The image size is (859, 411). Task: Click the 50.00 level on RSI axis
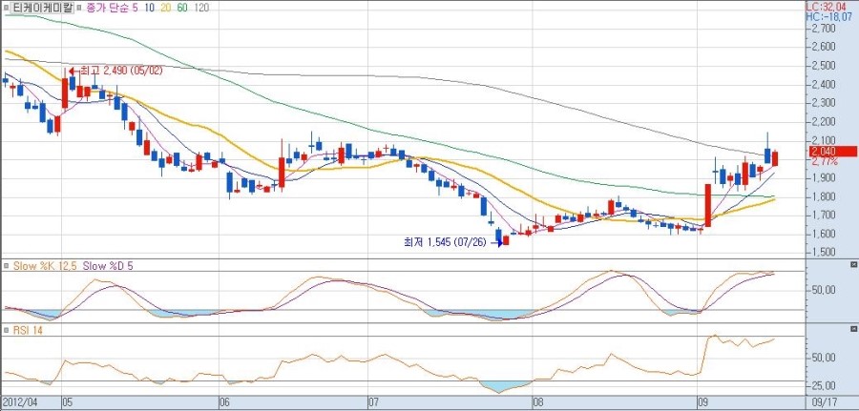coord(824,358)
